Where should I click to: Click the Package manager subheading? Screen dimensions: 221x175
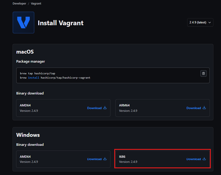(30, 61)
